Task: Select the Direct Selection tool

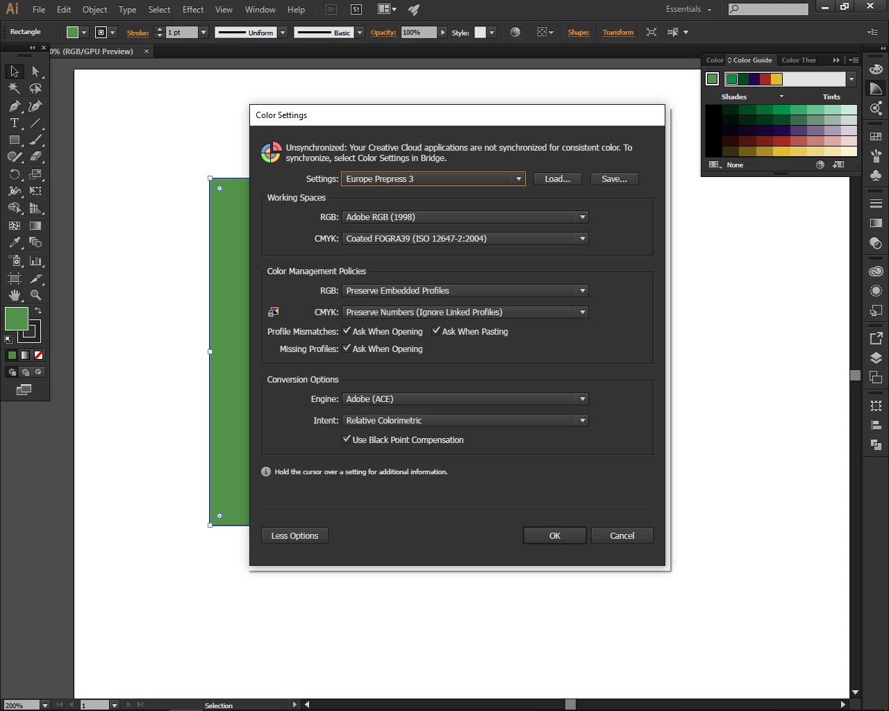Action: click(35, 72)
